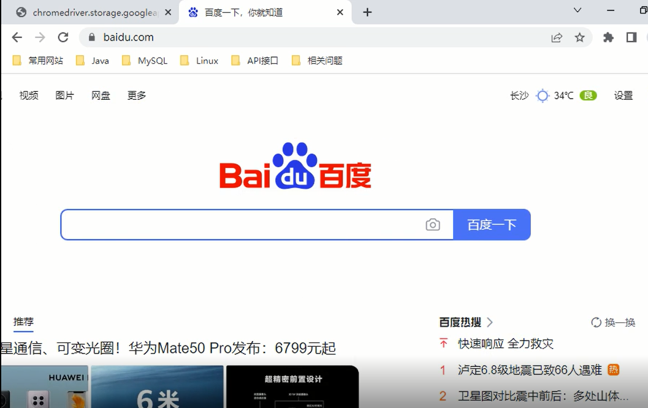
Task: Open the 百度热搜 heading link
Action: [x=460, y=322]
